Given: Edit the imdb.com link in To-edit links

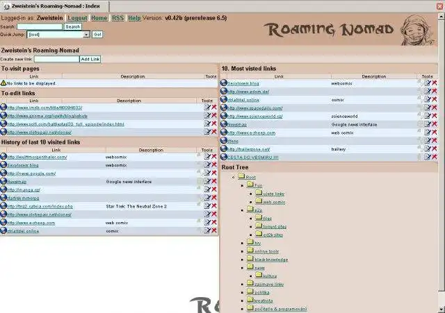Looking at the screenshot, I should [x=207, y=107].
